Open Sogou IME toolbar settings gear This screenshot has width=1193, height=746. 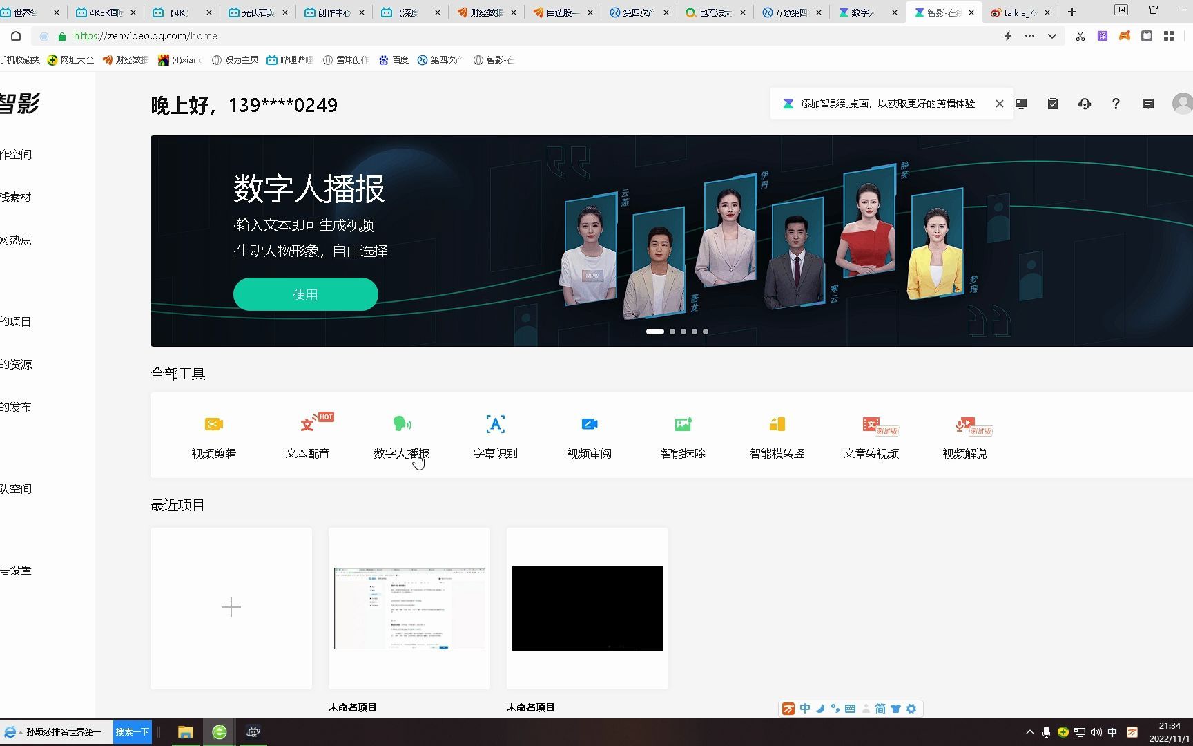pos(911,709)
